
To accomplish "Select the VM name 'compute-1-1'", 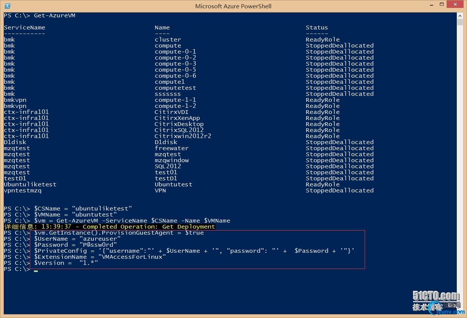I will tap(176, 100).
